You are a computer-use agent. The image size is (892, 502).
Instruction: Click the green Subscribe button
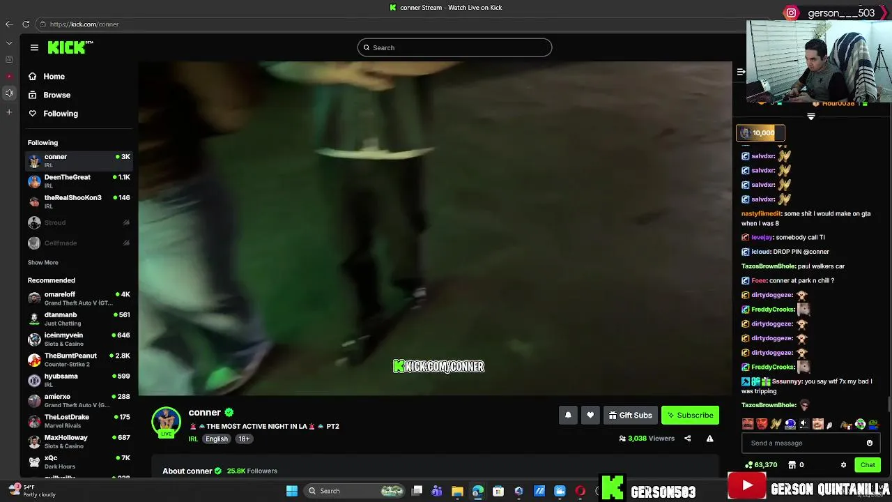pyautogui.click(x=690, y=415)
